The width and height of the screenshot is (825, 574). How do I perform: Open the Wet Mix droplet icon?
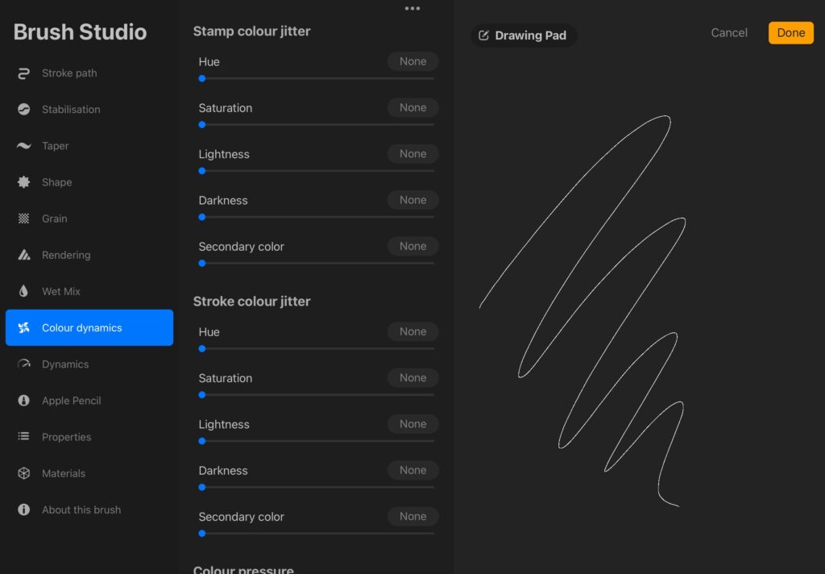(x=23, y=291)
